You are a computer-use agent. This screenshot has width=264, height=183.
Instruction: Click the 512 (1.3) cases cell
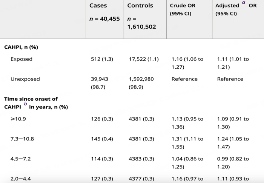point(102,59)
